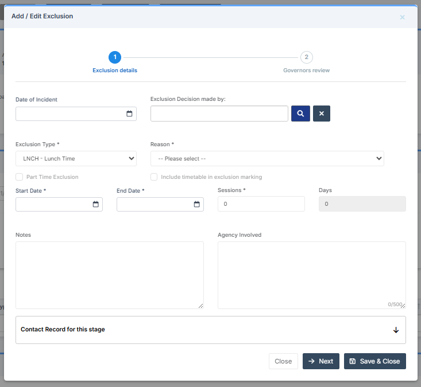Focus the Exclusion Decision made by field
The width and height of the screenshot is (421, 387).
coord(219,114)
